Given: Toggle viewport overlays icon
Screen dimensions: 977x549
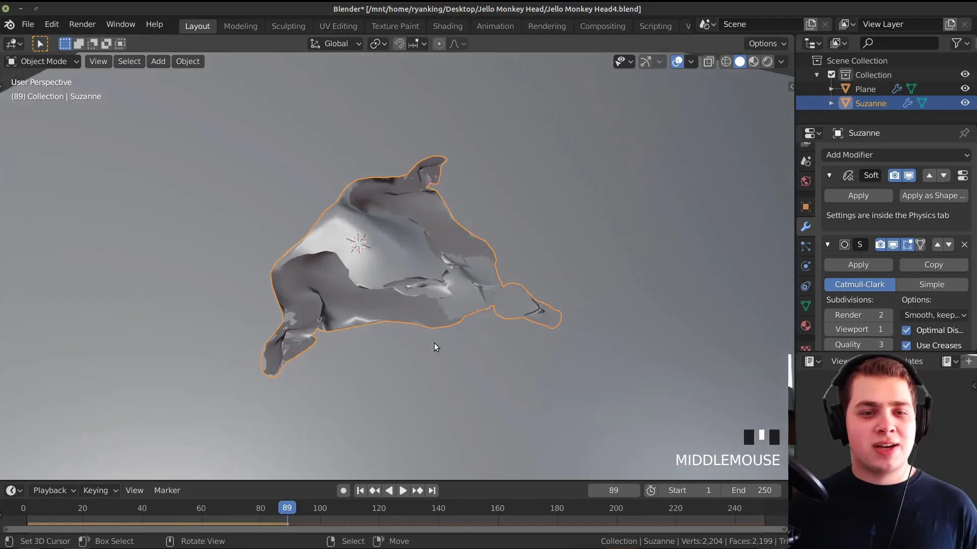Looking at the screenshot, I should (x=677, y=62).
